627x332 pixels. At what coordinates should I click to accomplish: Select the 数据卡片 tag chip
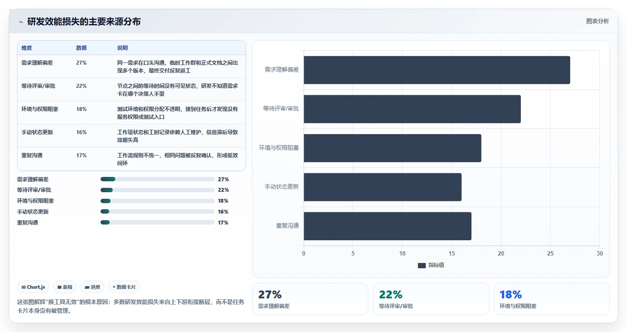(124, 287)
